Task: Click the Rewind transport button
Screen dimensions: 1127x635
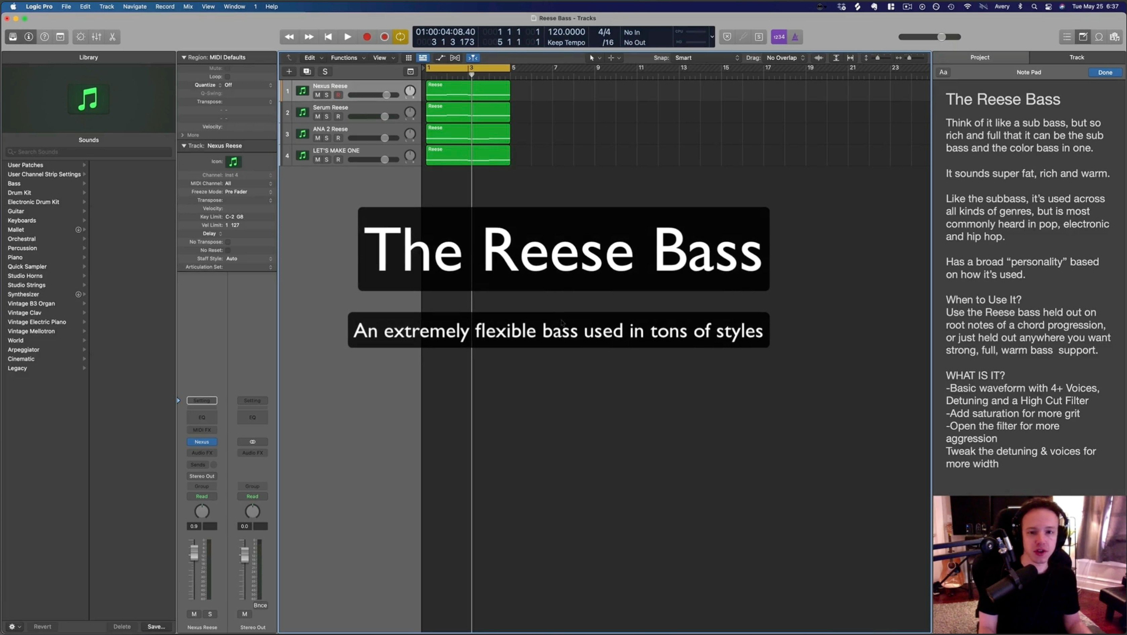Action: point(289,37)
